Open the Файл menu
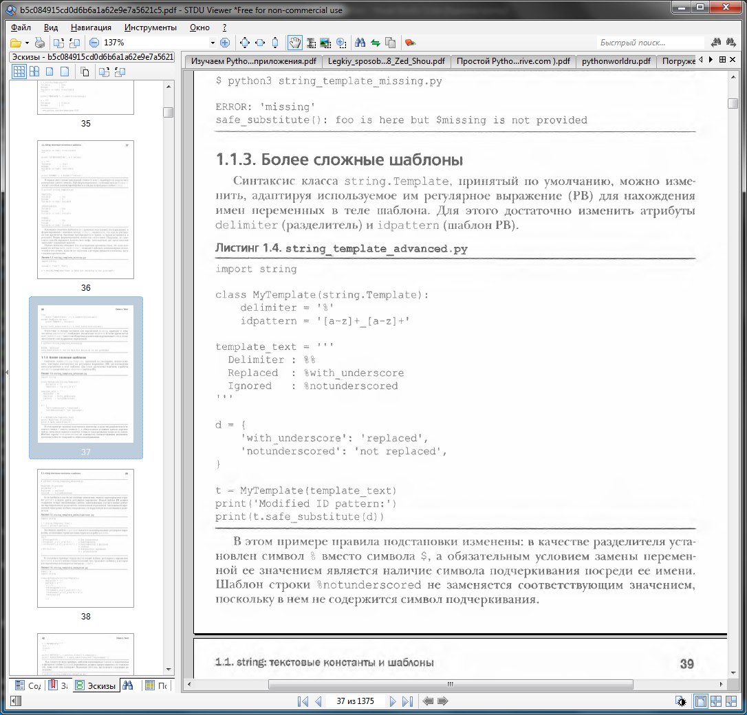 (21, 27)
